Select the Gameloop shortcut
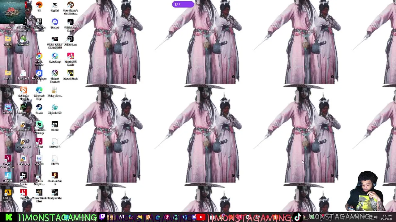The width and height of the screenshot is (396, 222). (x=55, y=58)
